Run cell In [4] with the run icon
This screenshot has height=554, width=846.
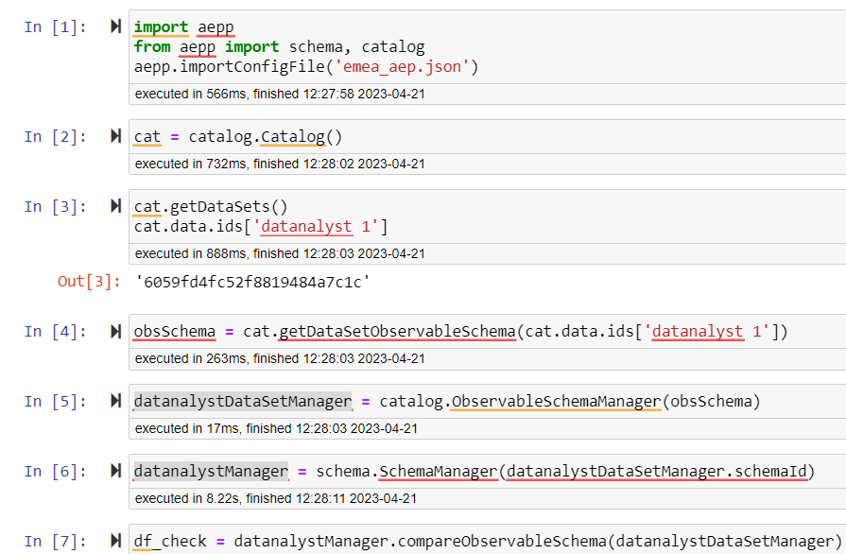115,331
